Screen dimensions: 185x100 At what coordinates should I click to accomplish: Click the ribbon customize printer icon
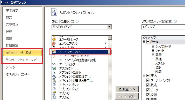tap(54, 12)
